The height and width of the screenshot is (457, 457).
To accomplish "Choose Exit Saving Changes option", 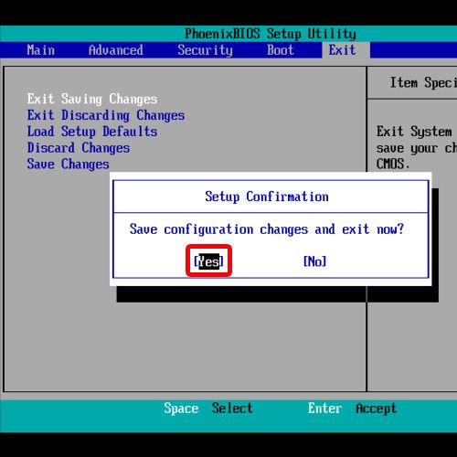I will [92, 99].
